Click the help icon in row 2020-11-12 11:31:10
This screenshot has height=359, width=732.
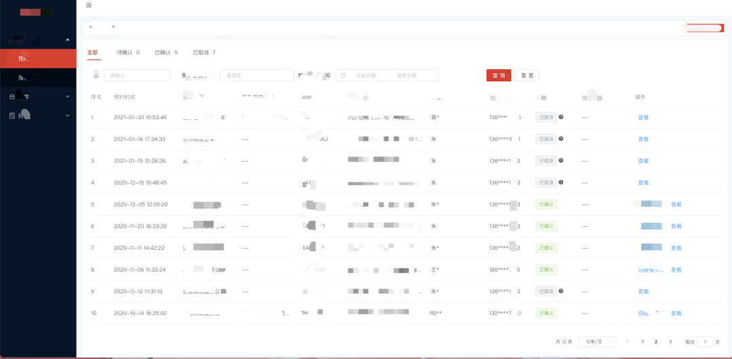[x=561, y=291]
